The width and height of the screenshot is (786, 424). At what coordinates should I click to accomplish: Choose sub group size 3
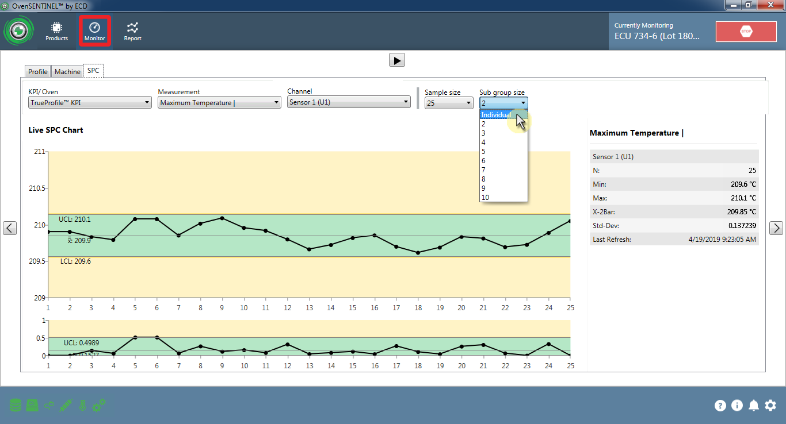pyautogui.click(x=503, y=133)
